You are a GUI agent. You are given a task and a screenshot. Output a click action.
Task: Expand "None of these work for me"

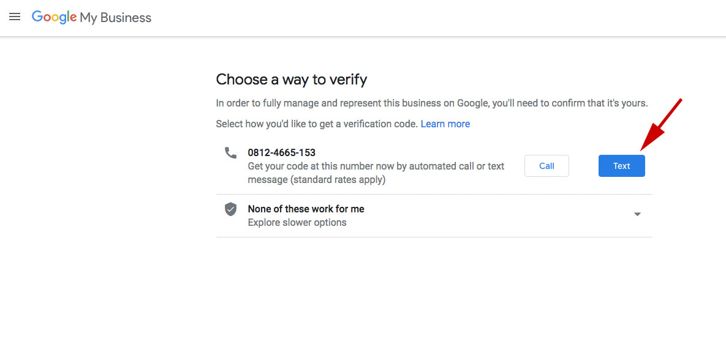[x=306, y=209]
